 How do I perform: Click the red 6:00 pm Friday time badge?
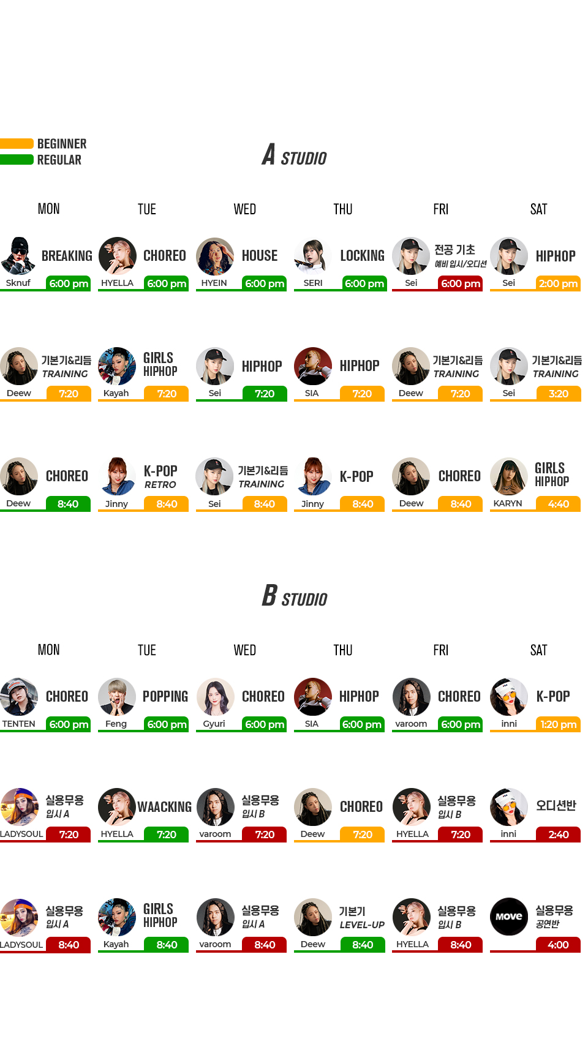click(461, 283)
